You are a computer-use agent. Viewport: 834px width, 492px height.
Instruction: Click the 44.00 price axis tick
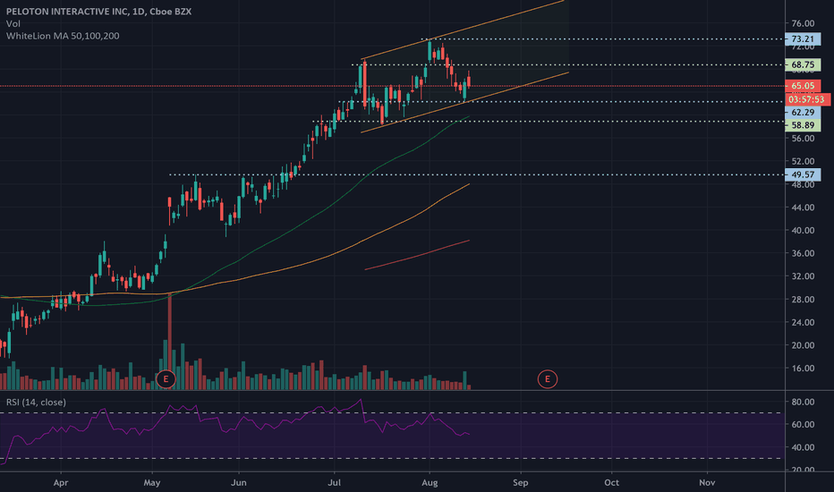803,208
